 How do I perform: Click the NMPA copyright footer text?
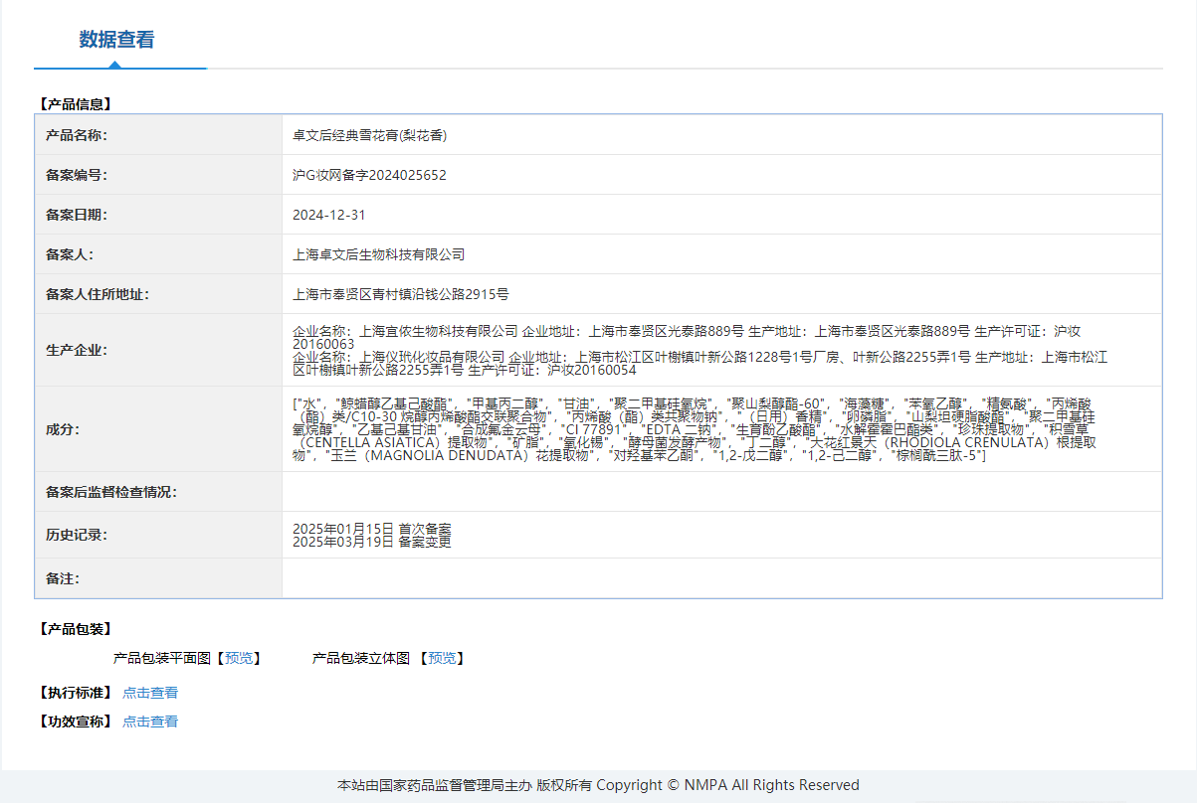(598, 785)
